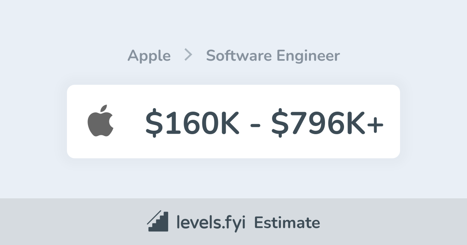This screenshot has width=467, height=245.
Task: Click the dollar sign before 796K
Action: [x=280, y=122]
